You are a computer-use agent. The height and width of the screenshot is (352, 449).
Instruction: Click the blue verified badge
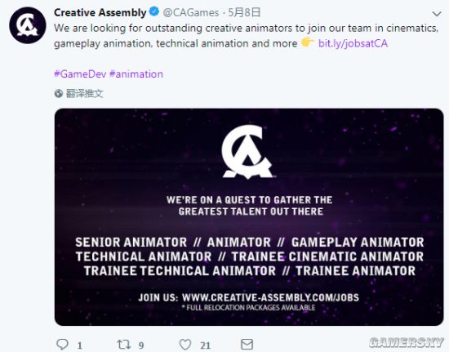[x=154, y=12]
